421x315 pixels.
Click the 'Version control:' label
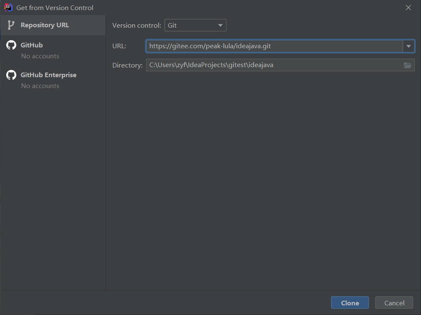[137, 25]
